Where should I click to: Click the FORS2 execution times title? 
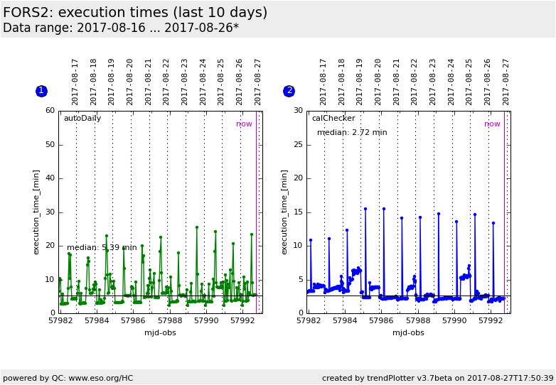(x=135, y=13)
